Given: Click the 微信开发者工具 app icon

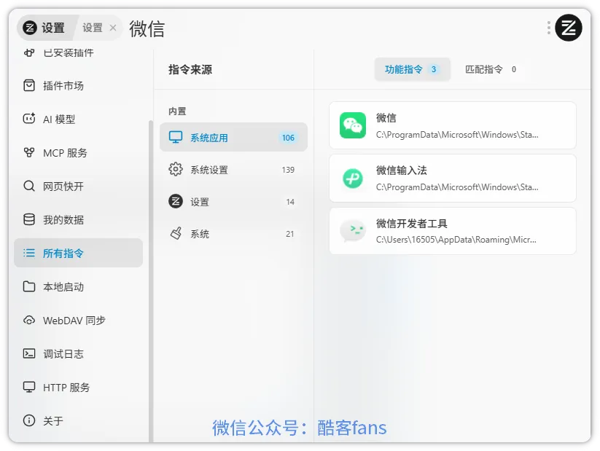Looking at the screenshot, I should click(x=352, y=231).
